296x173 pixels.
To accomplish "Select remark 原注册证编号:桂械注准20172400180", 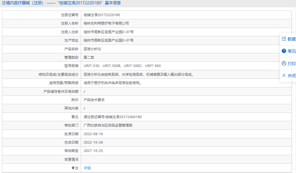I will [113, 117].
